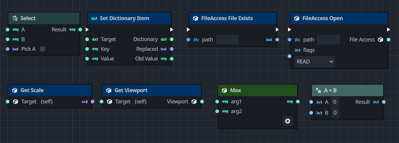Click the FileAccess Open title
This screenshot has height=143, width=399.
[x=322, y=18]
